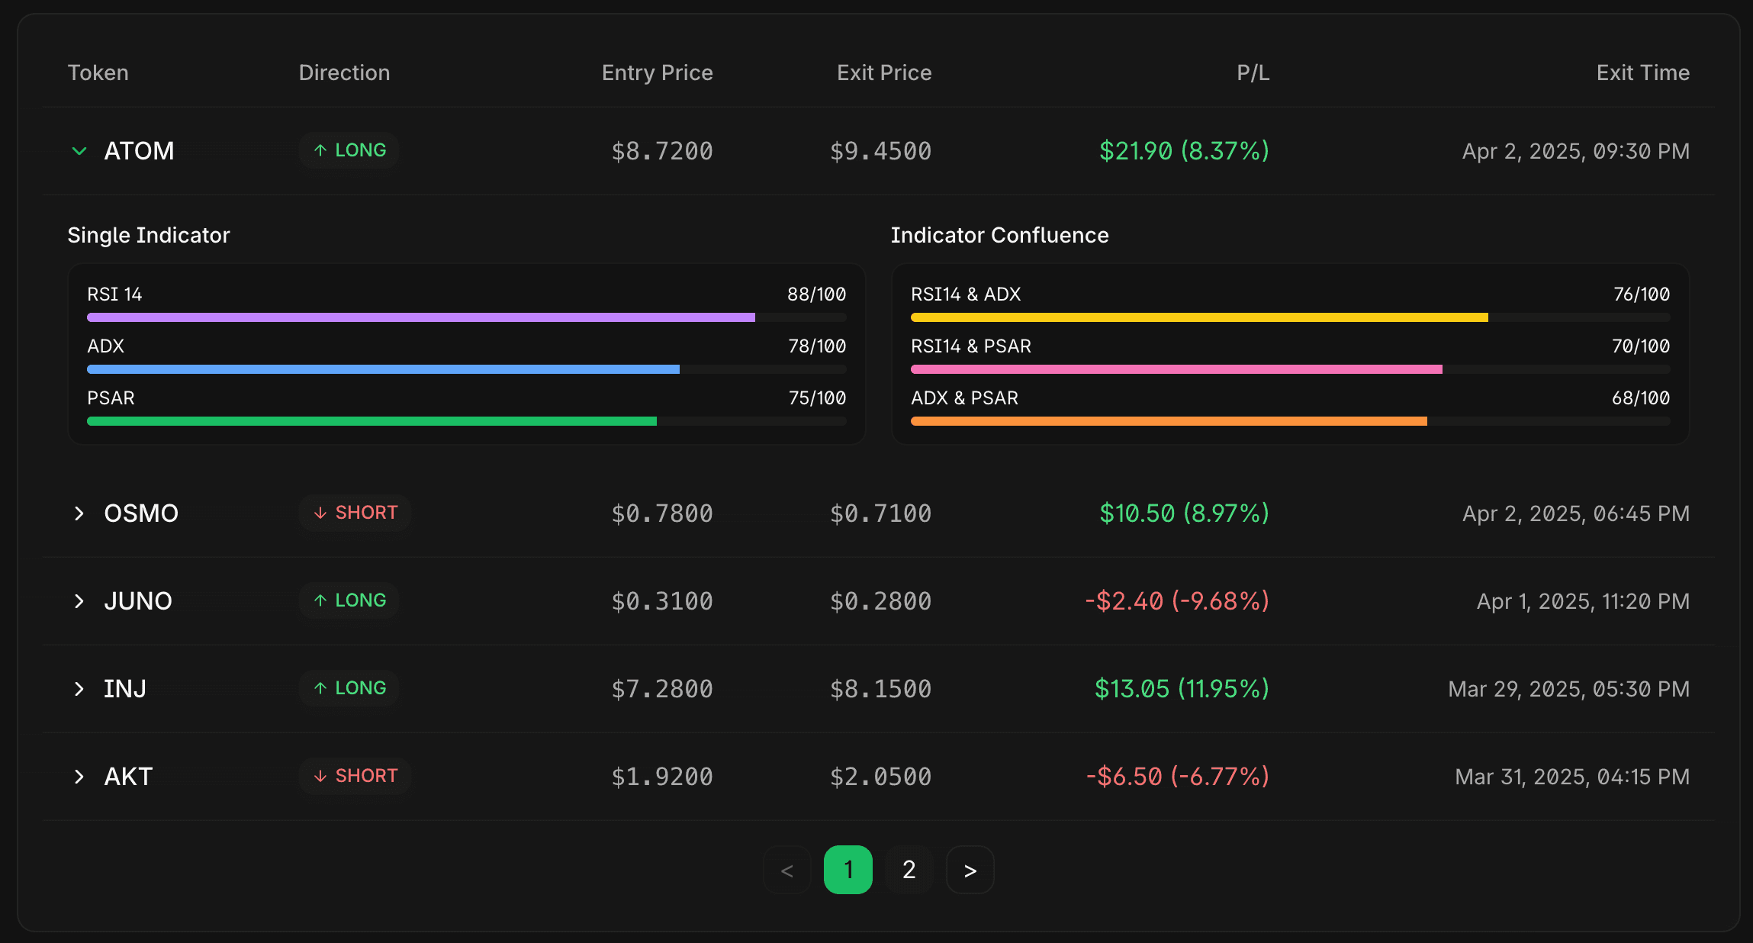Click the PSAR green progress bar
The image size is (1753, 943).
pyautogui.click(x=467, y=421)
